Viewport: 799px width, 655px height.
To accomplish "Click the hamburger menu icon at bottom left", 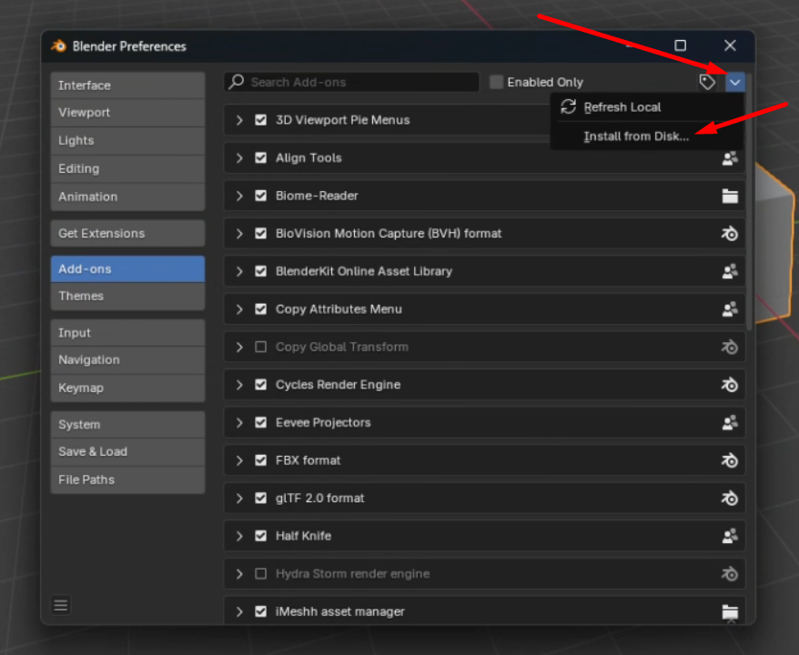I will pyautogui.click(x=61, y=605).
